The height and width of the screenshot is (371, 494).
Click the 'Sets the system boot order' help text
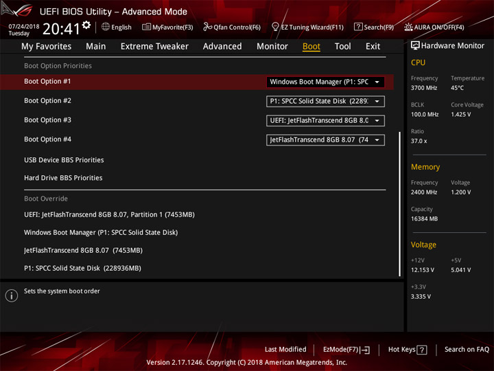tap(62, 291)
